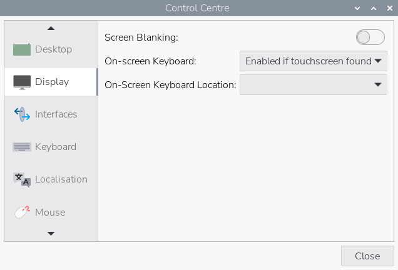Open the On-screen Keyboard dropdown
Screen dimensions: 398x270
pos(313,61)
